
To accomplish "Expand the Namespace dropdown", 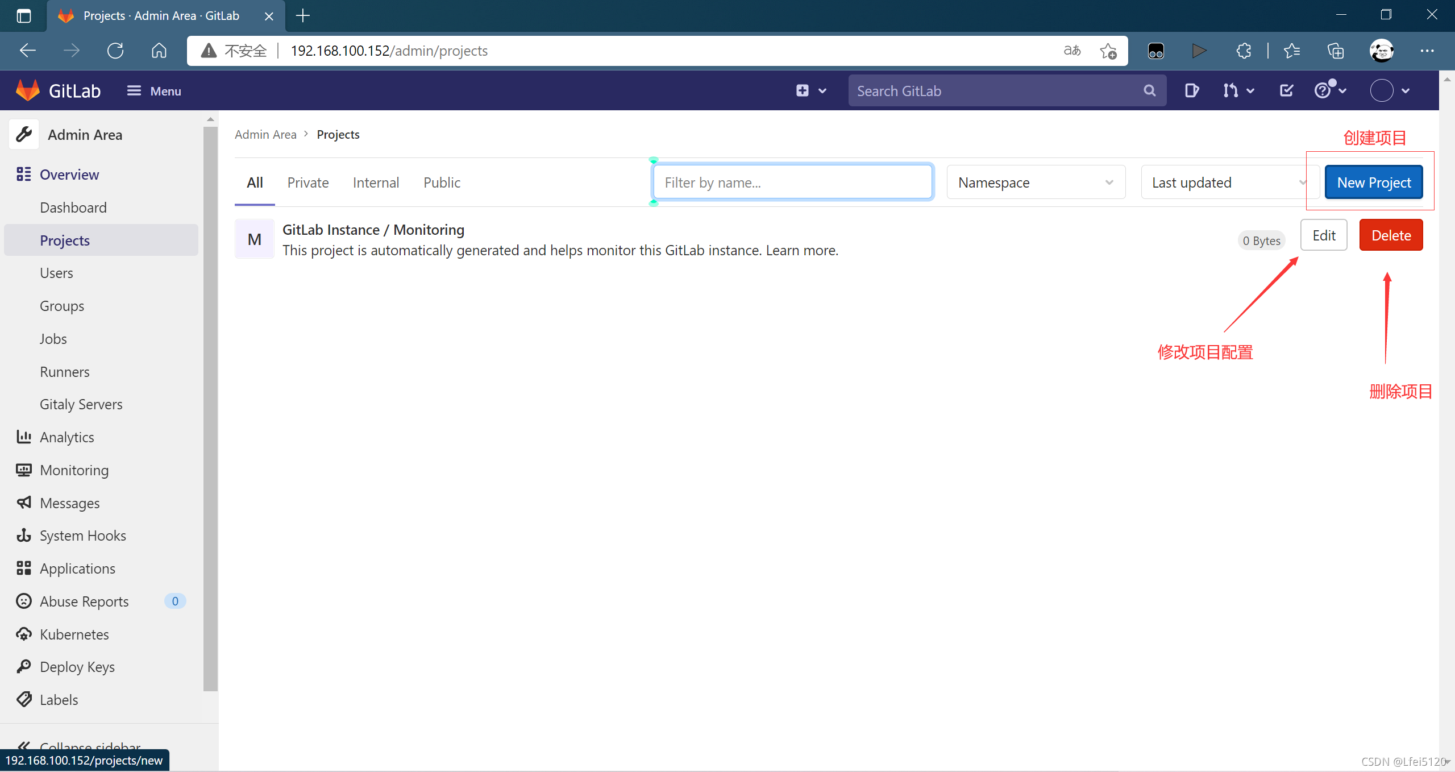I will pos(1036,182).
